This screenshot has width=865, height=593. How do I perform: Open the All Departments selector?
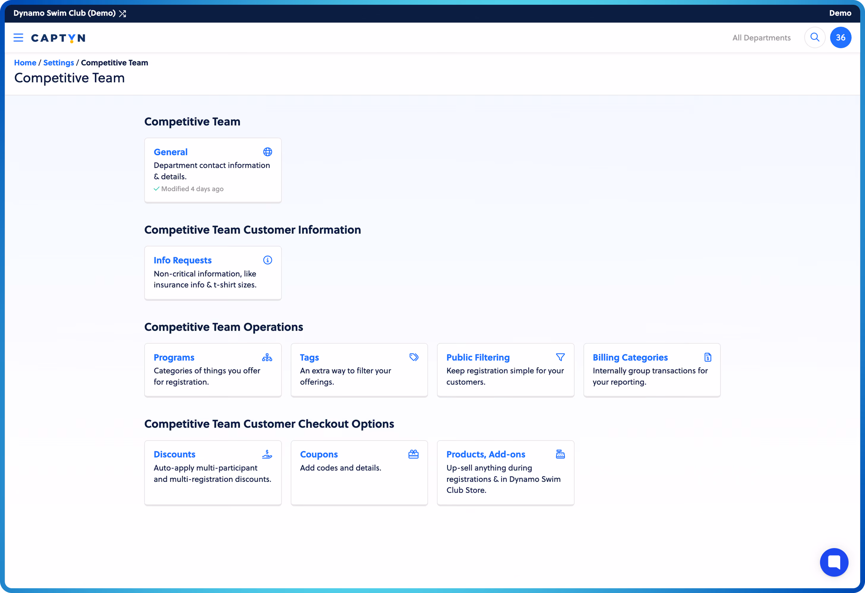[x=761, y=38]
